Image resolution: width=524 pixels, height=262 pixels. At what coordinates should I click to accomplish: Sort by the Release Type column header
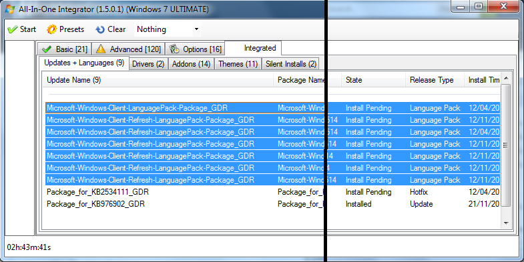click(x=435, y=80)
